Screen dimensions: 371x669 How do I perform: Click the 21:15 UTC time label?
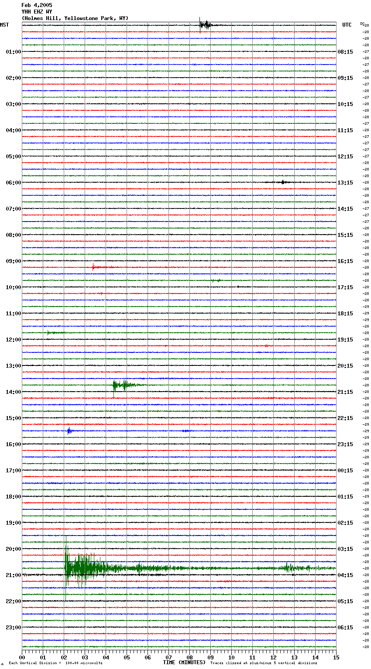[x=345, y=392]
